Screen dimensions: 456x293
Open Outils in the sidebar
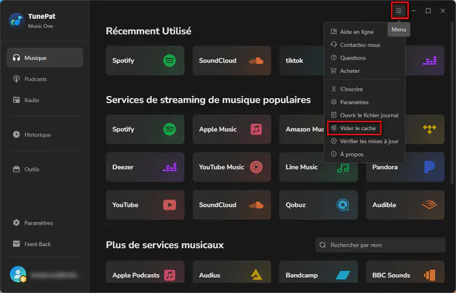tap(45, 169)
